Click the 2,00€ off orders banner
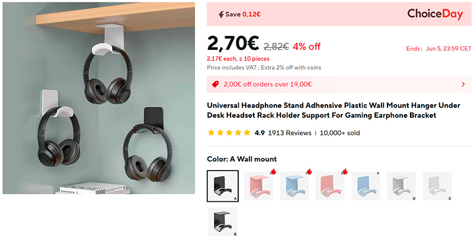The height and width of the screenshot is (238, 474). (338, 84)
